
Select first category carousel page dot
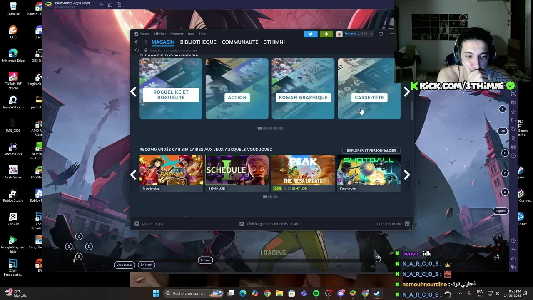pyautogui.click(x=260, y=128)
